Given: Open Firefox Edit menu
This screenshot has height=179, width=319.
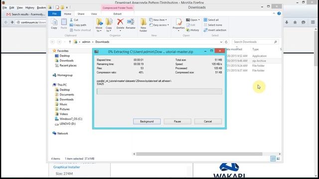Looking at the screenshot, I should (x=11, y=7).
